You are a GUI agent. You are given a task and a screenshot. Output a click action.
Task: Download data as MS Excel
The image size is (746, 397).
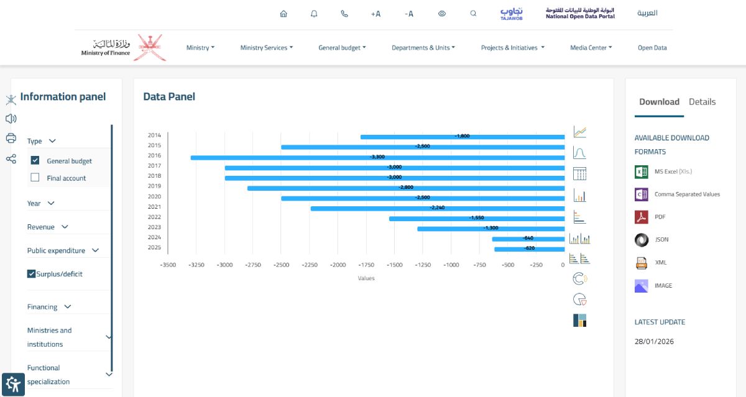click(x=663, y=171)
